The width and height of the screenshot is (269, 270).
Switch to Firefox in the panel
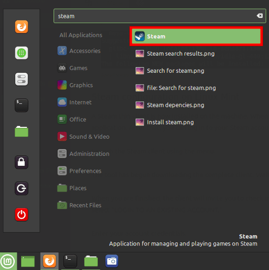(50, 261)
